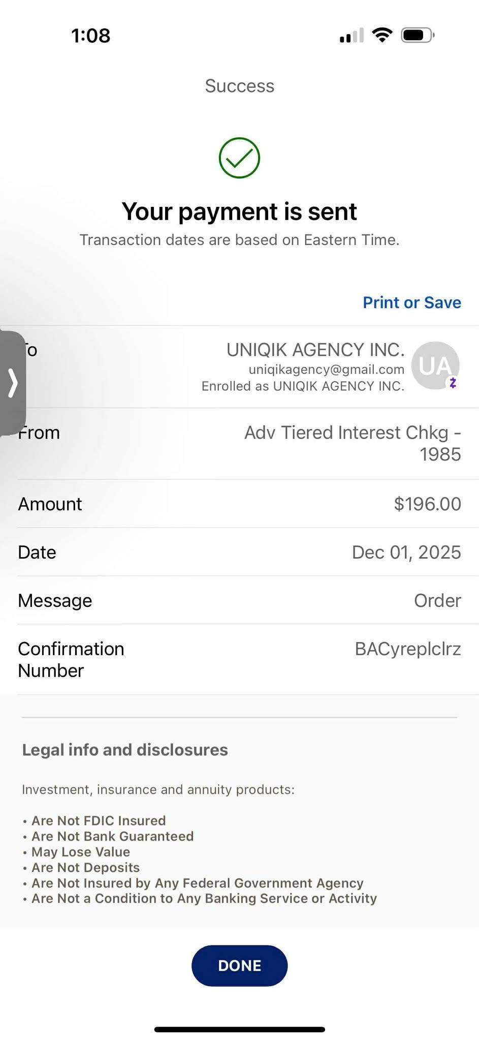Tap the UA recipient avatar
Image resolution: width=479 pixels, height=1041 pixels.
pyautogui.click(x=435, y=365)
